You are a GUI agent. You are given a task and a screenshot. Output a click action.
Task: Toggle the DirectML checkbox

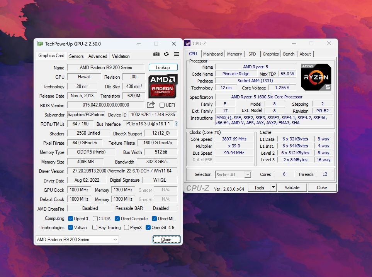(155, 218)
